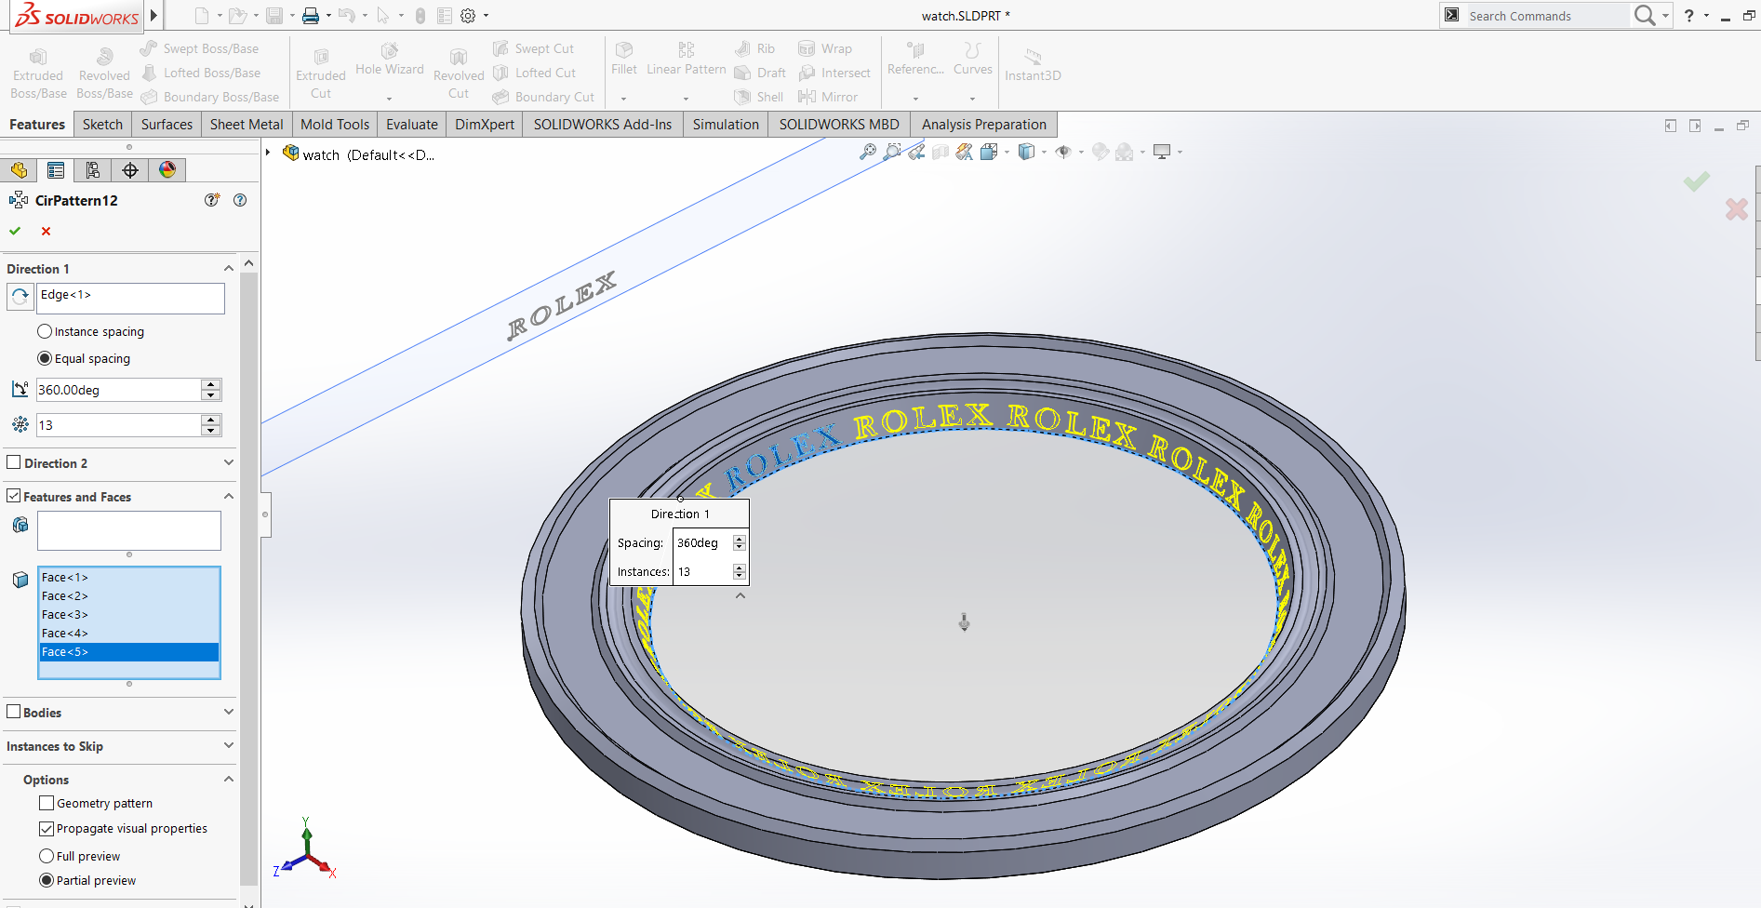Click the SOLIDWORKS logo

(x=77, y=16)
